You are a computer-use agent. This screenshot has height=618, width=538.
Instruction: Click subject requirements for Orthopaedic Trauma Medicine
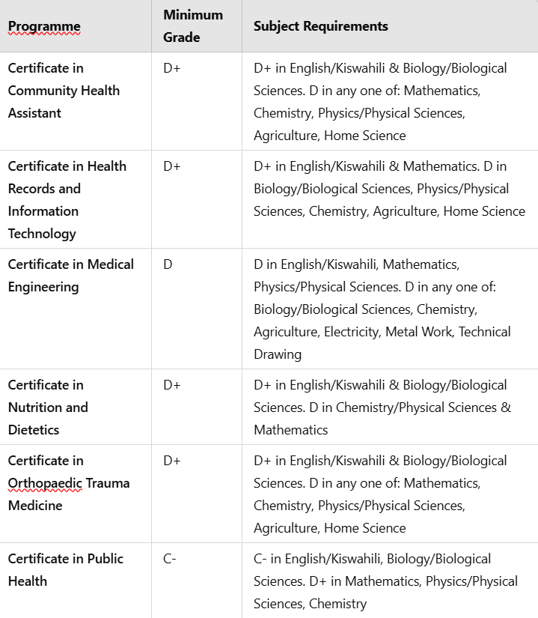pos(380,494)
